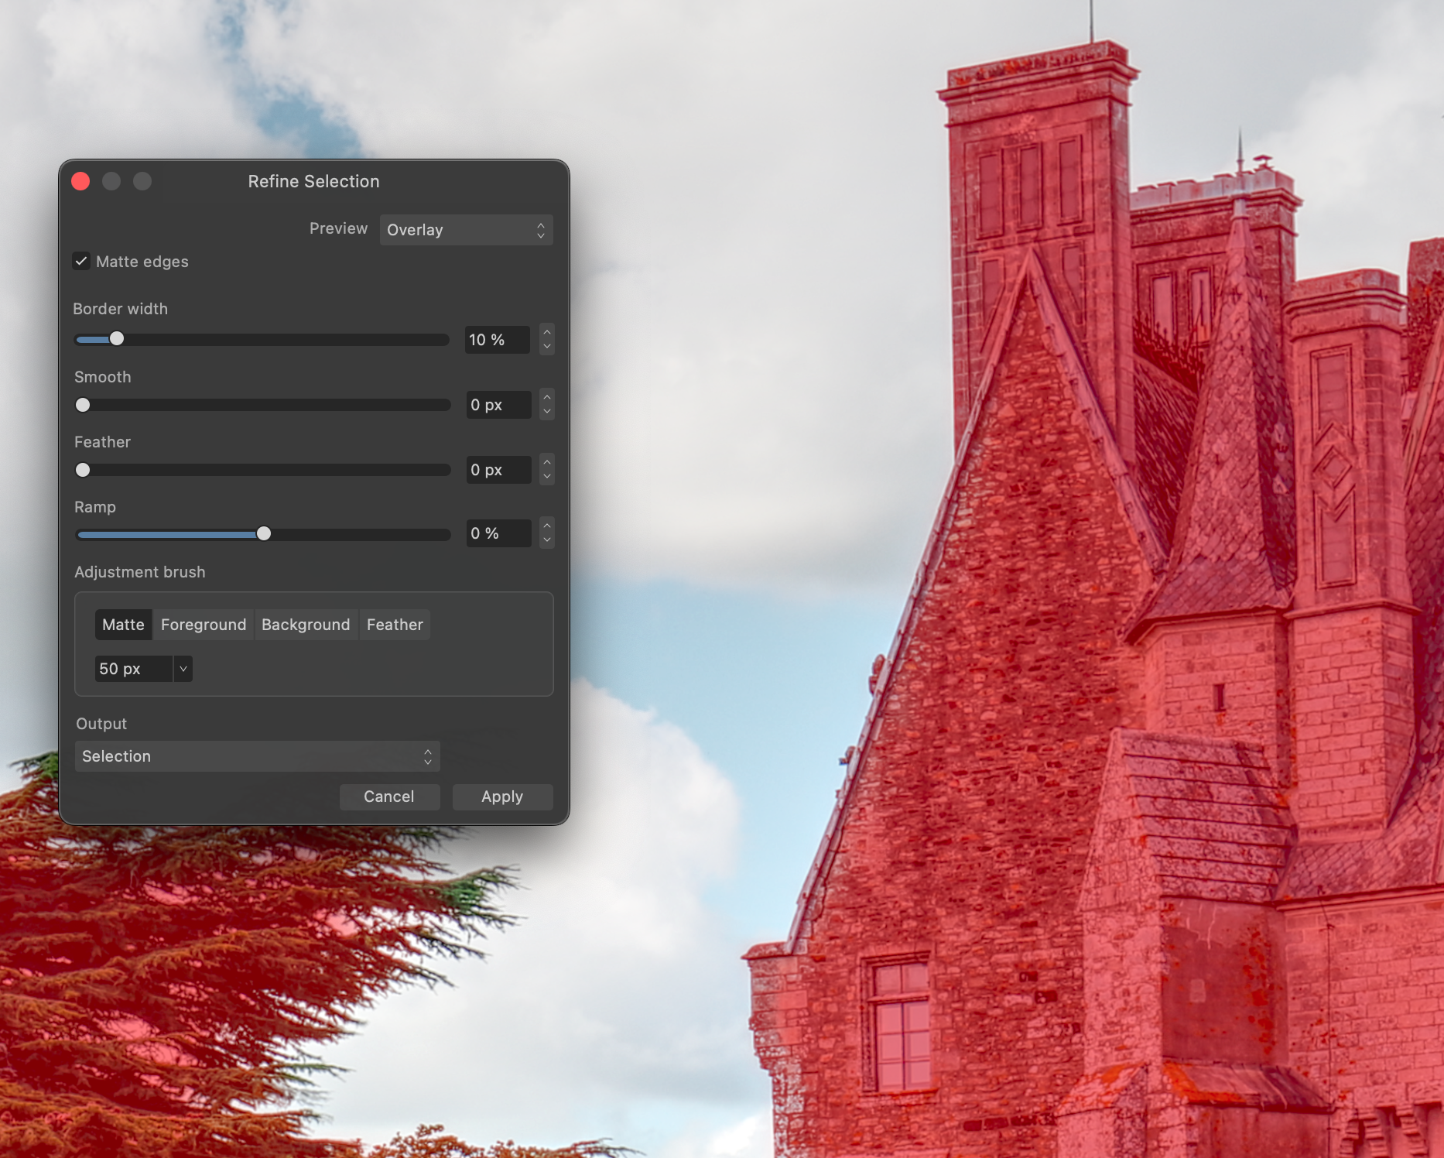Click the Feather slider handle
Image resolution: width=1444 pixels, height=1158 pixels.
pos(83,470)
